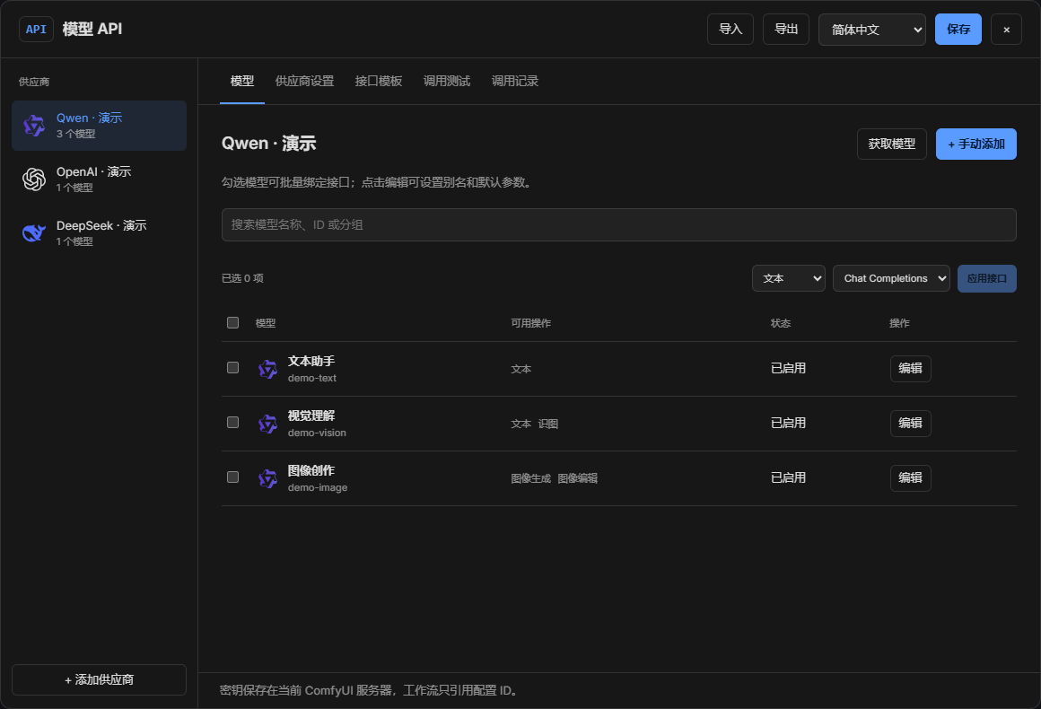Click the Qwen icon beside 视觉理解

point(267,424)
